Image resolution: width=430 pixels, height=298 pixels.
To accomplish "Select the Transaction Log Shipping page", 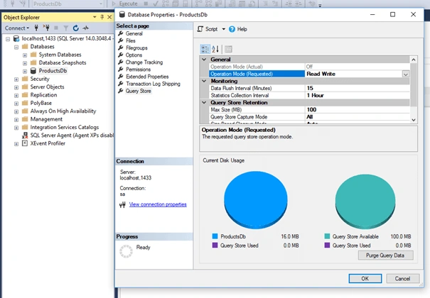I will click(153, 84).
